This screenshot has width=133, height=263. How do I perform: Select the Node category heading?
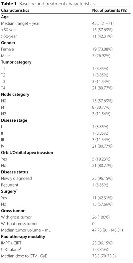point(15,94)
